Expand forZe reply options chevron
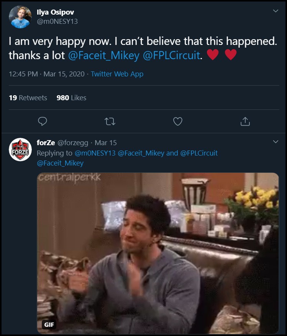The height and width of the screenshot is (336, 287). (x=276, y=142)
